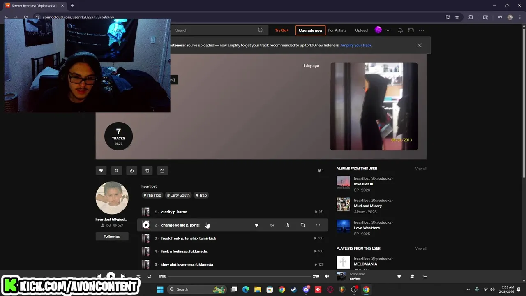This screenshot has height=296, width=526.
Task: Reload the page in Chrome
Action: pyautogui.click(x=25, y=17)
